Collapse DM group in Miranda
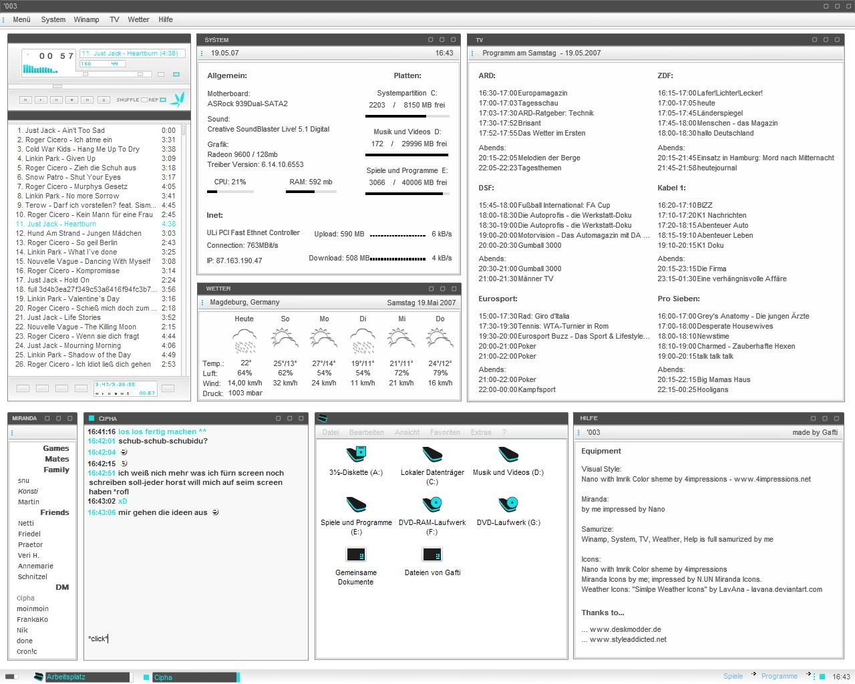The width and height of the screenshot is (855, 684). click(62, 587)
